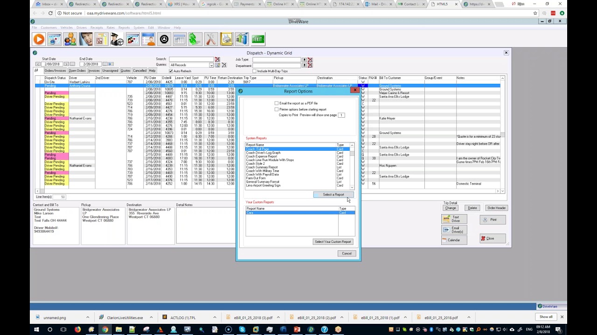Check Printer options before starting report

click(277, 109)
